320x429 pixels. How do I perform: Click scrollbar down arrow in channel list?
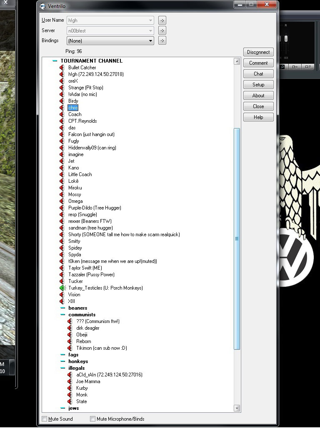coord(237,408)
